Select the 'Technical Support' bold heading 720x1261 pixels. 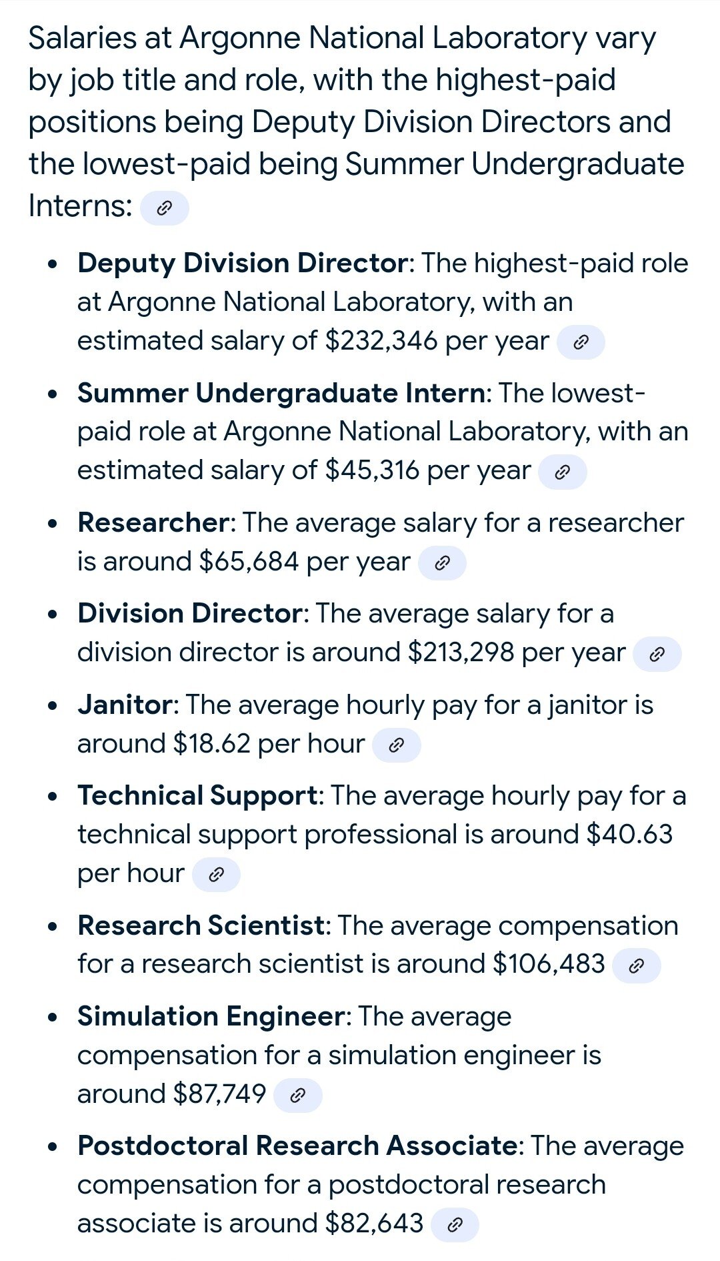pos(197,796)
